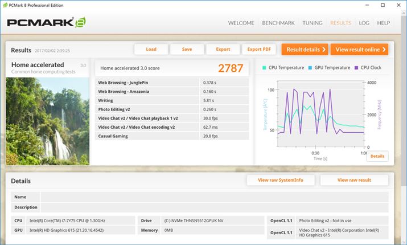Select the Results tab

click(341, 23)
